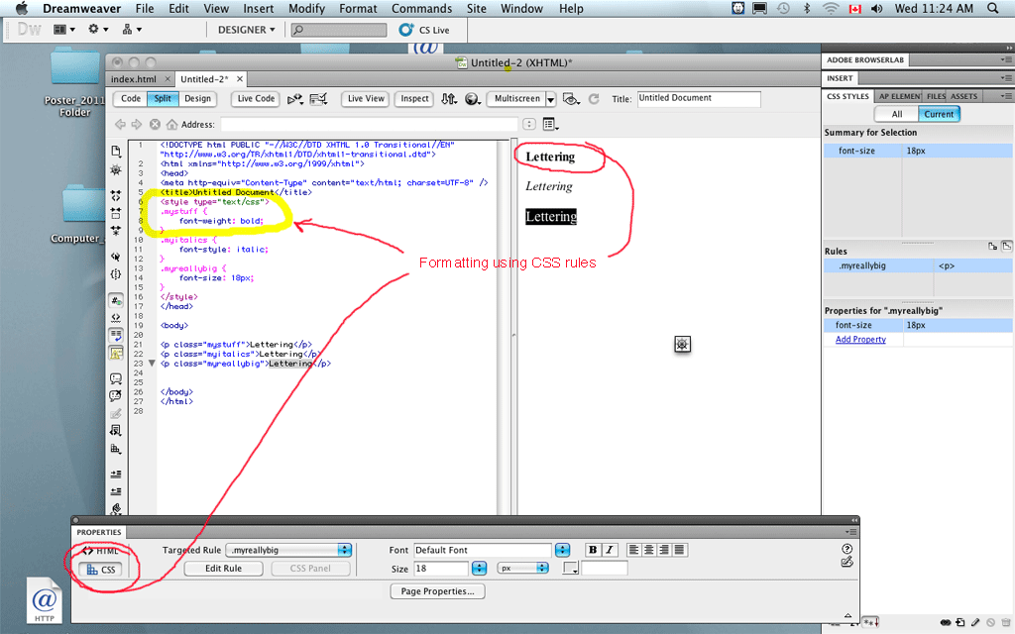Click the Italic formatting icon in Properties
The height and width of the screenshot is (634, 1015).
(x=609, y=550)
